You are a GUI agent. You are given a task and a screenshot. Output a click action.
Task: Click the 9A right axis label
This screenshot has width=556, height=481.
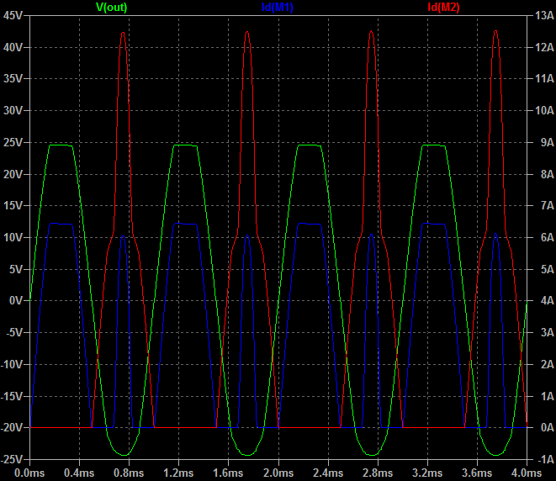(547, 142)
